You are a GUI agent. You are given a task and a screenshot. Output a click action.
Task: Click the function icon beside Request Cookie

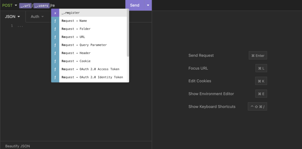click(55, 61)
